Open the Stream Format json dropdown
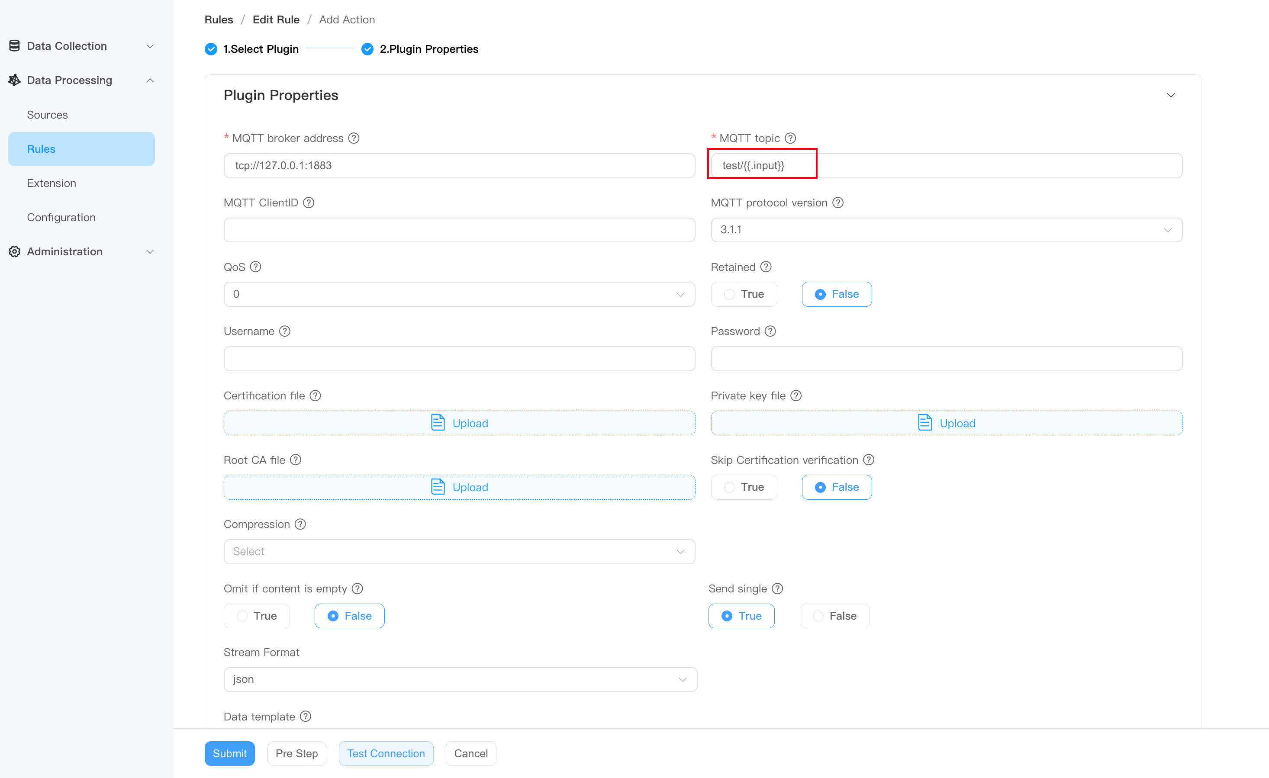Viewport: 1269px width, 778px height. pyautogui.click(x=460, y=679)
